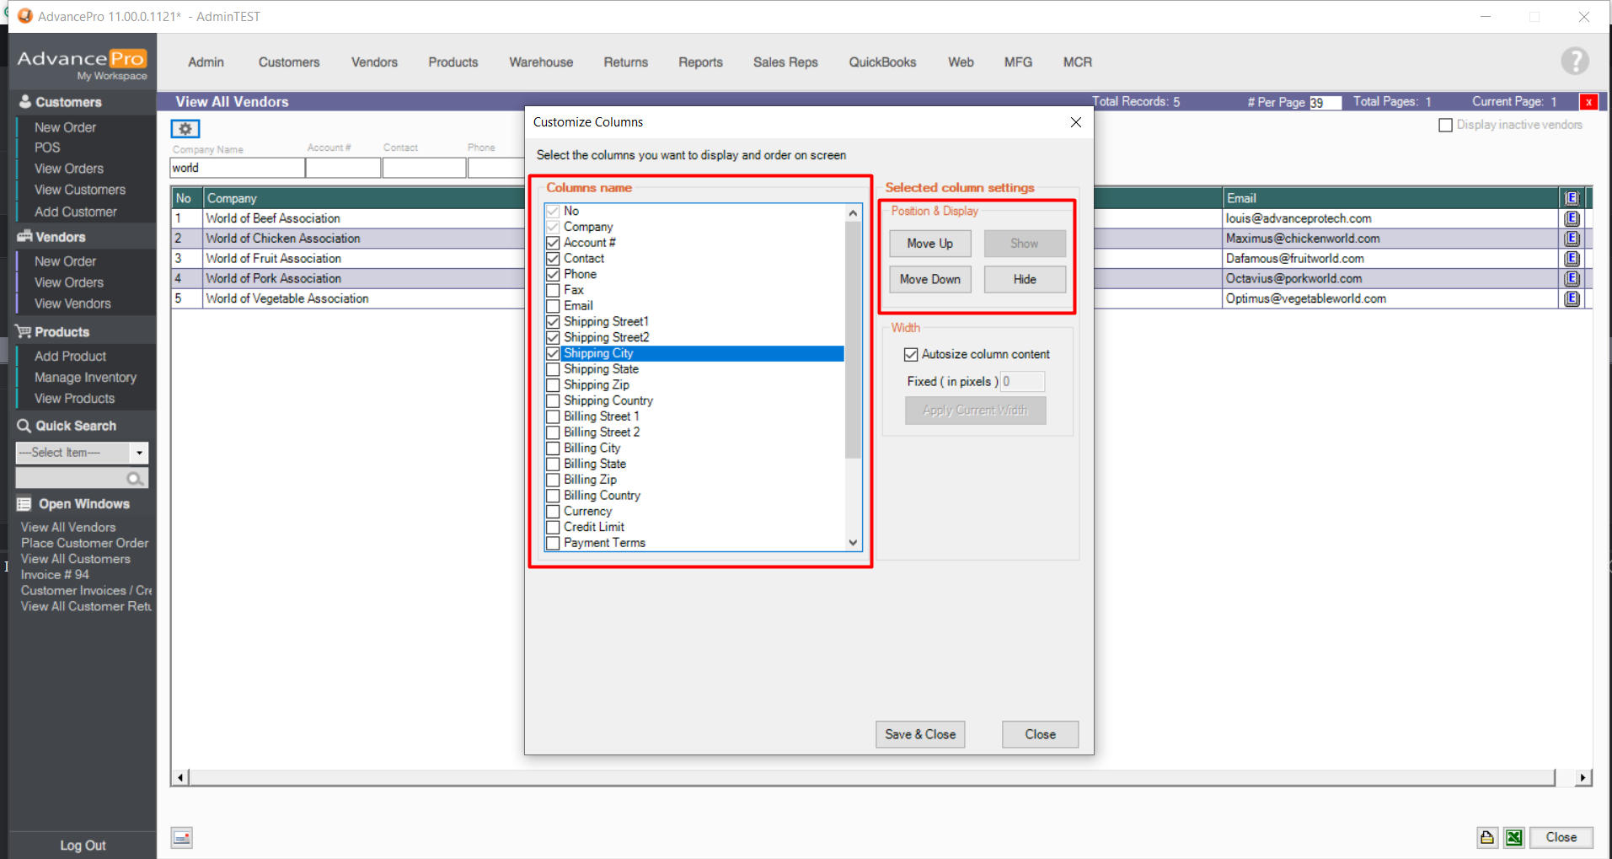The width and height of the screenshot is (1612, 859).
Task: Check the Fax column checkbox
Action: click(x=554, y=290)
